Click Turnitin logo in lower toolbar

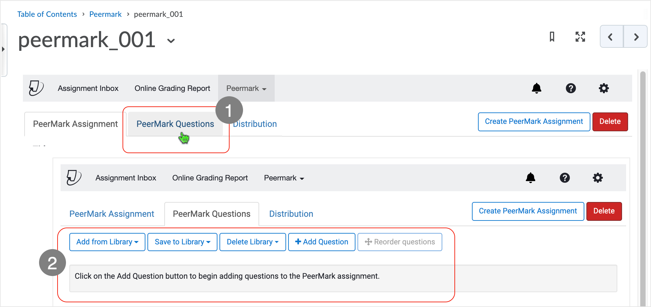point(74,178)
